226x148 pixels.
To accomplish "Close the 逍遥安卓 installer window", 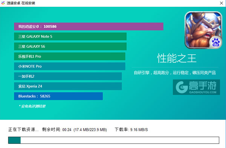I will [x=221, y=3].
